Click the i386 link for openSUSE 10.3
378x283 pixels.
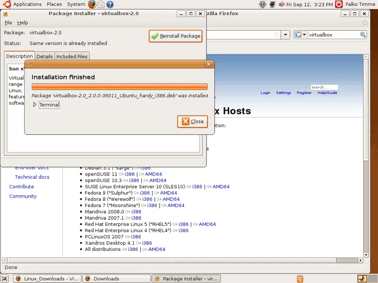(x=134, y=181)
